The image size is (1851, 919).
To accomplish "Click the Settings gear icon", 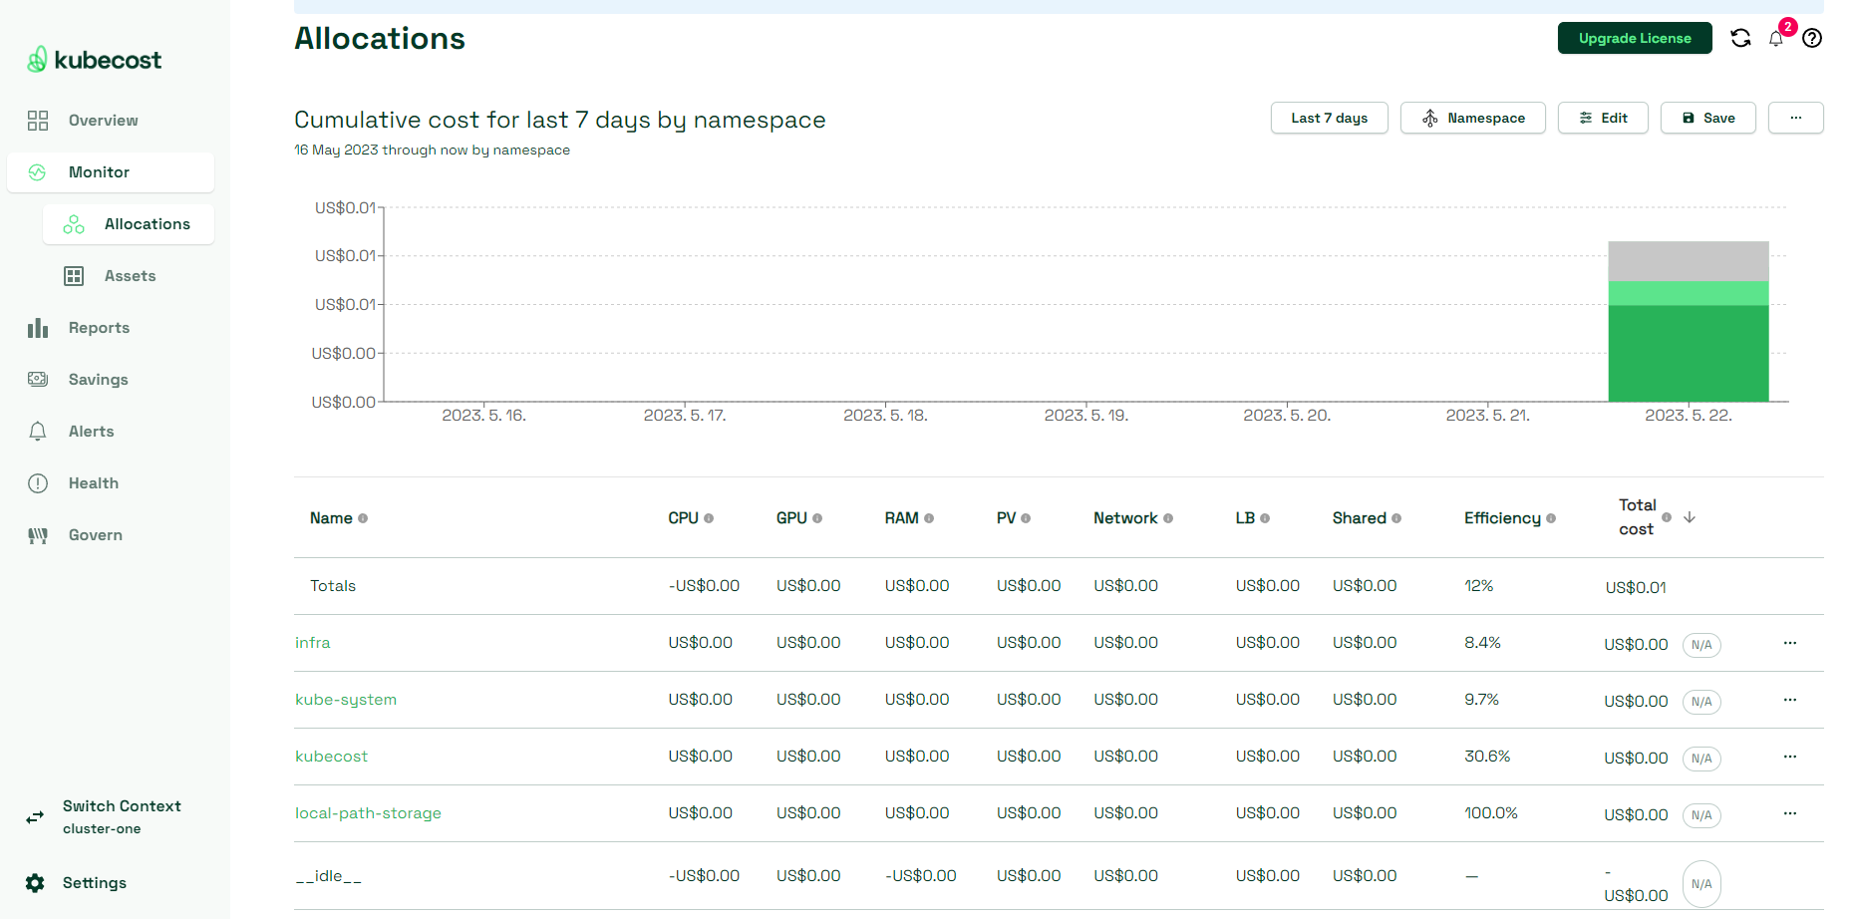I will pos(35,883).
